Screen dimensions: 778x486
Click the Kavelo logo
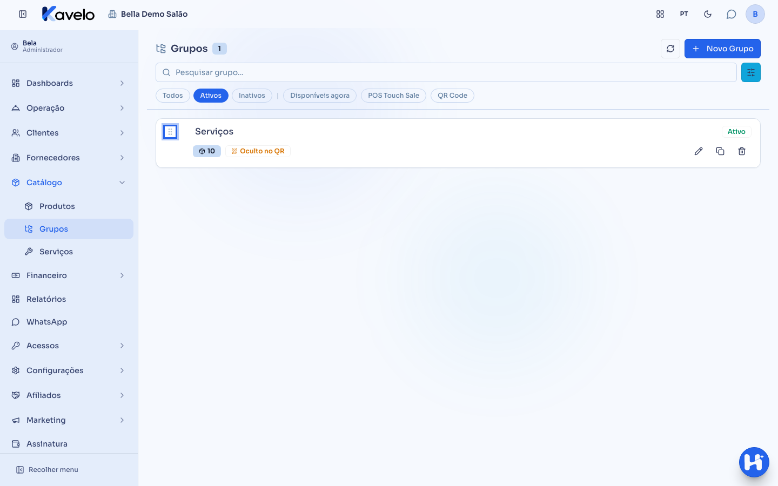[x=68, y=14]
